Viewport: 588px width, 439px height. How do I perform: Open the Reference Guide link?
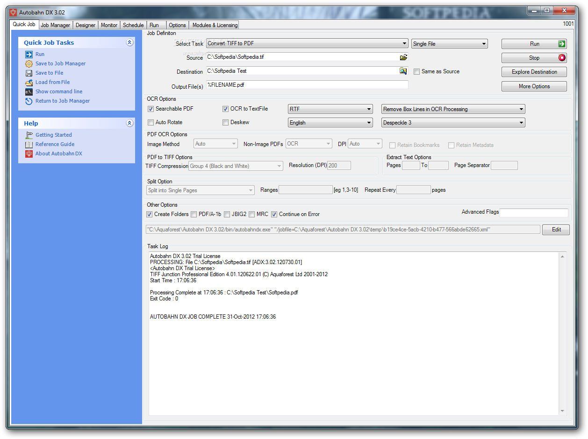pos(55,144)
